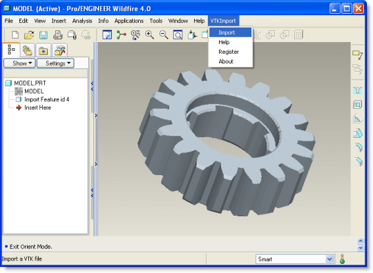Click the shell tool icon on right
The width and height of the screenshot is (373, 273).
click(357, 105)
